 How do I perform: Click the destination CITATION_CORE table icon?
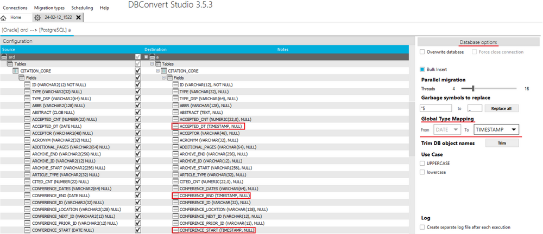click(163, 71)
